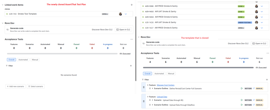Click left panel execution progress bar

pyautogui.click(x=62, y=54)
